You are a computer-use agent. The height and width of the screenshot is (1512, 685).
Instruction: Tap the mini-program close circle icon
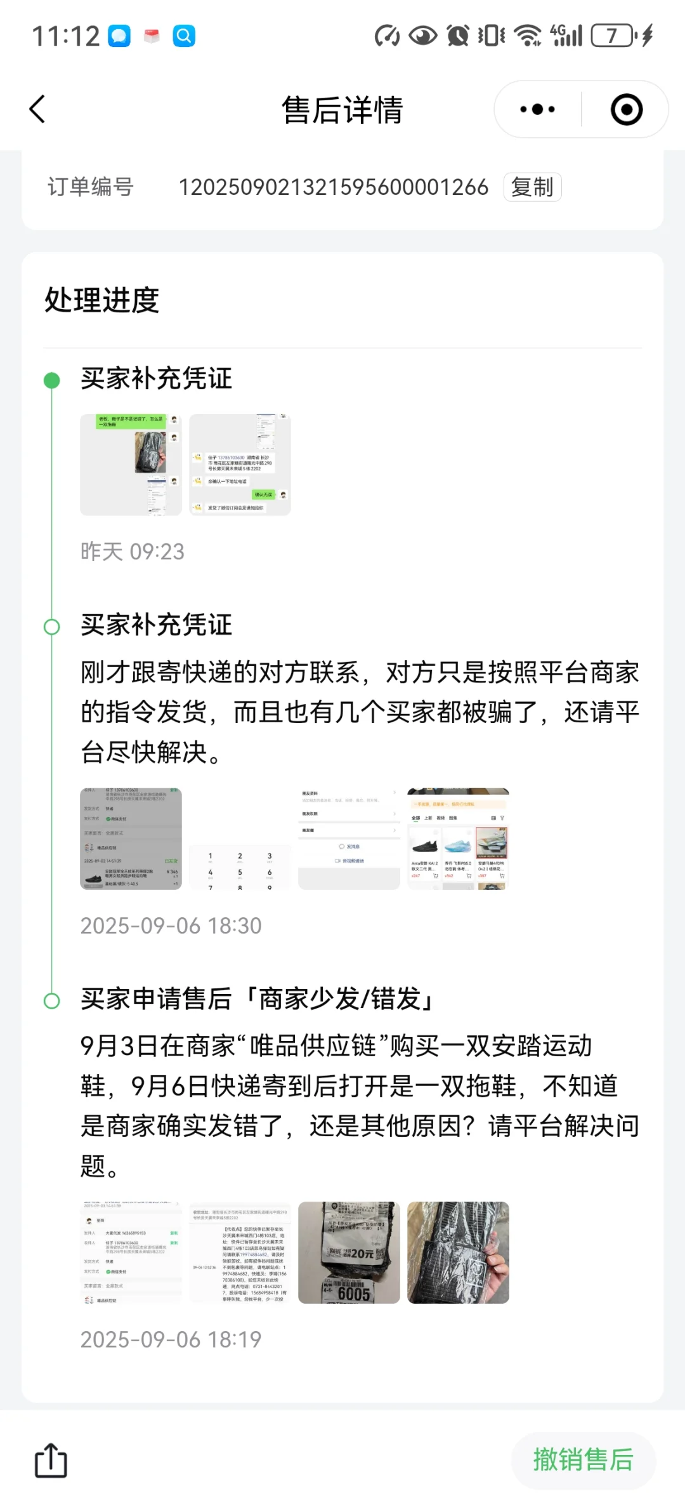[x=627, y=109]
